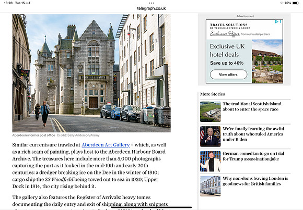The image size is (303, 210).
Task: Open the Travel Solutions logo in the ad
Action: click(x=230, y=26)
